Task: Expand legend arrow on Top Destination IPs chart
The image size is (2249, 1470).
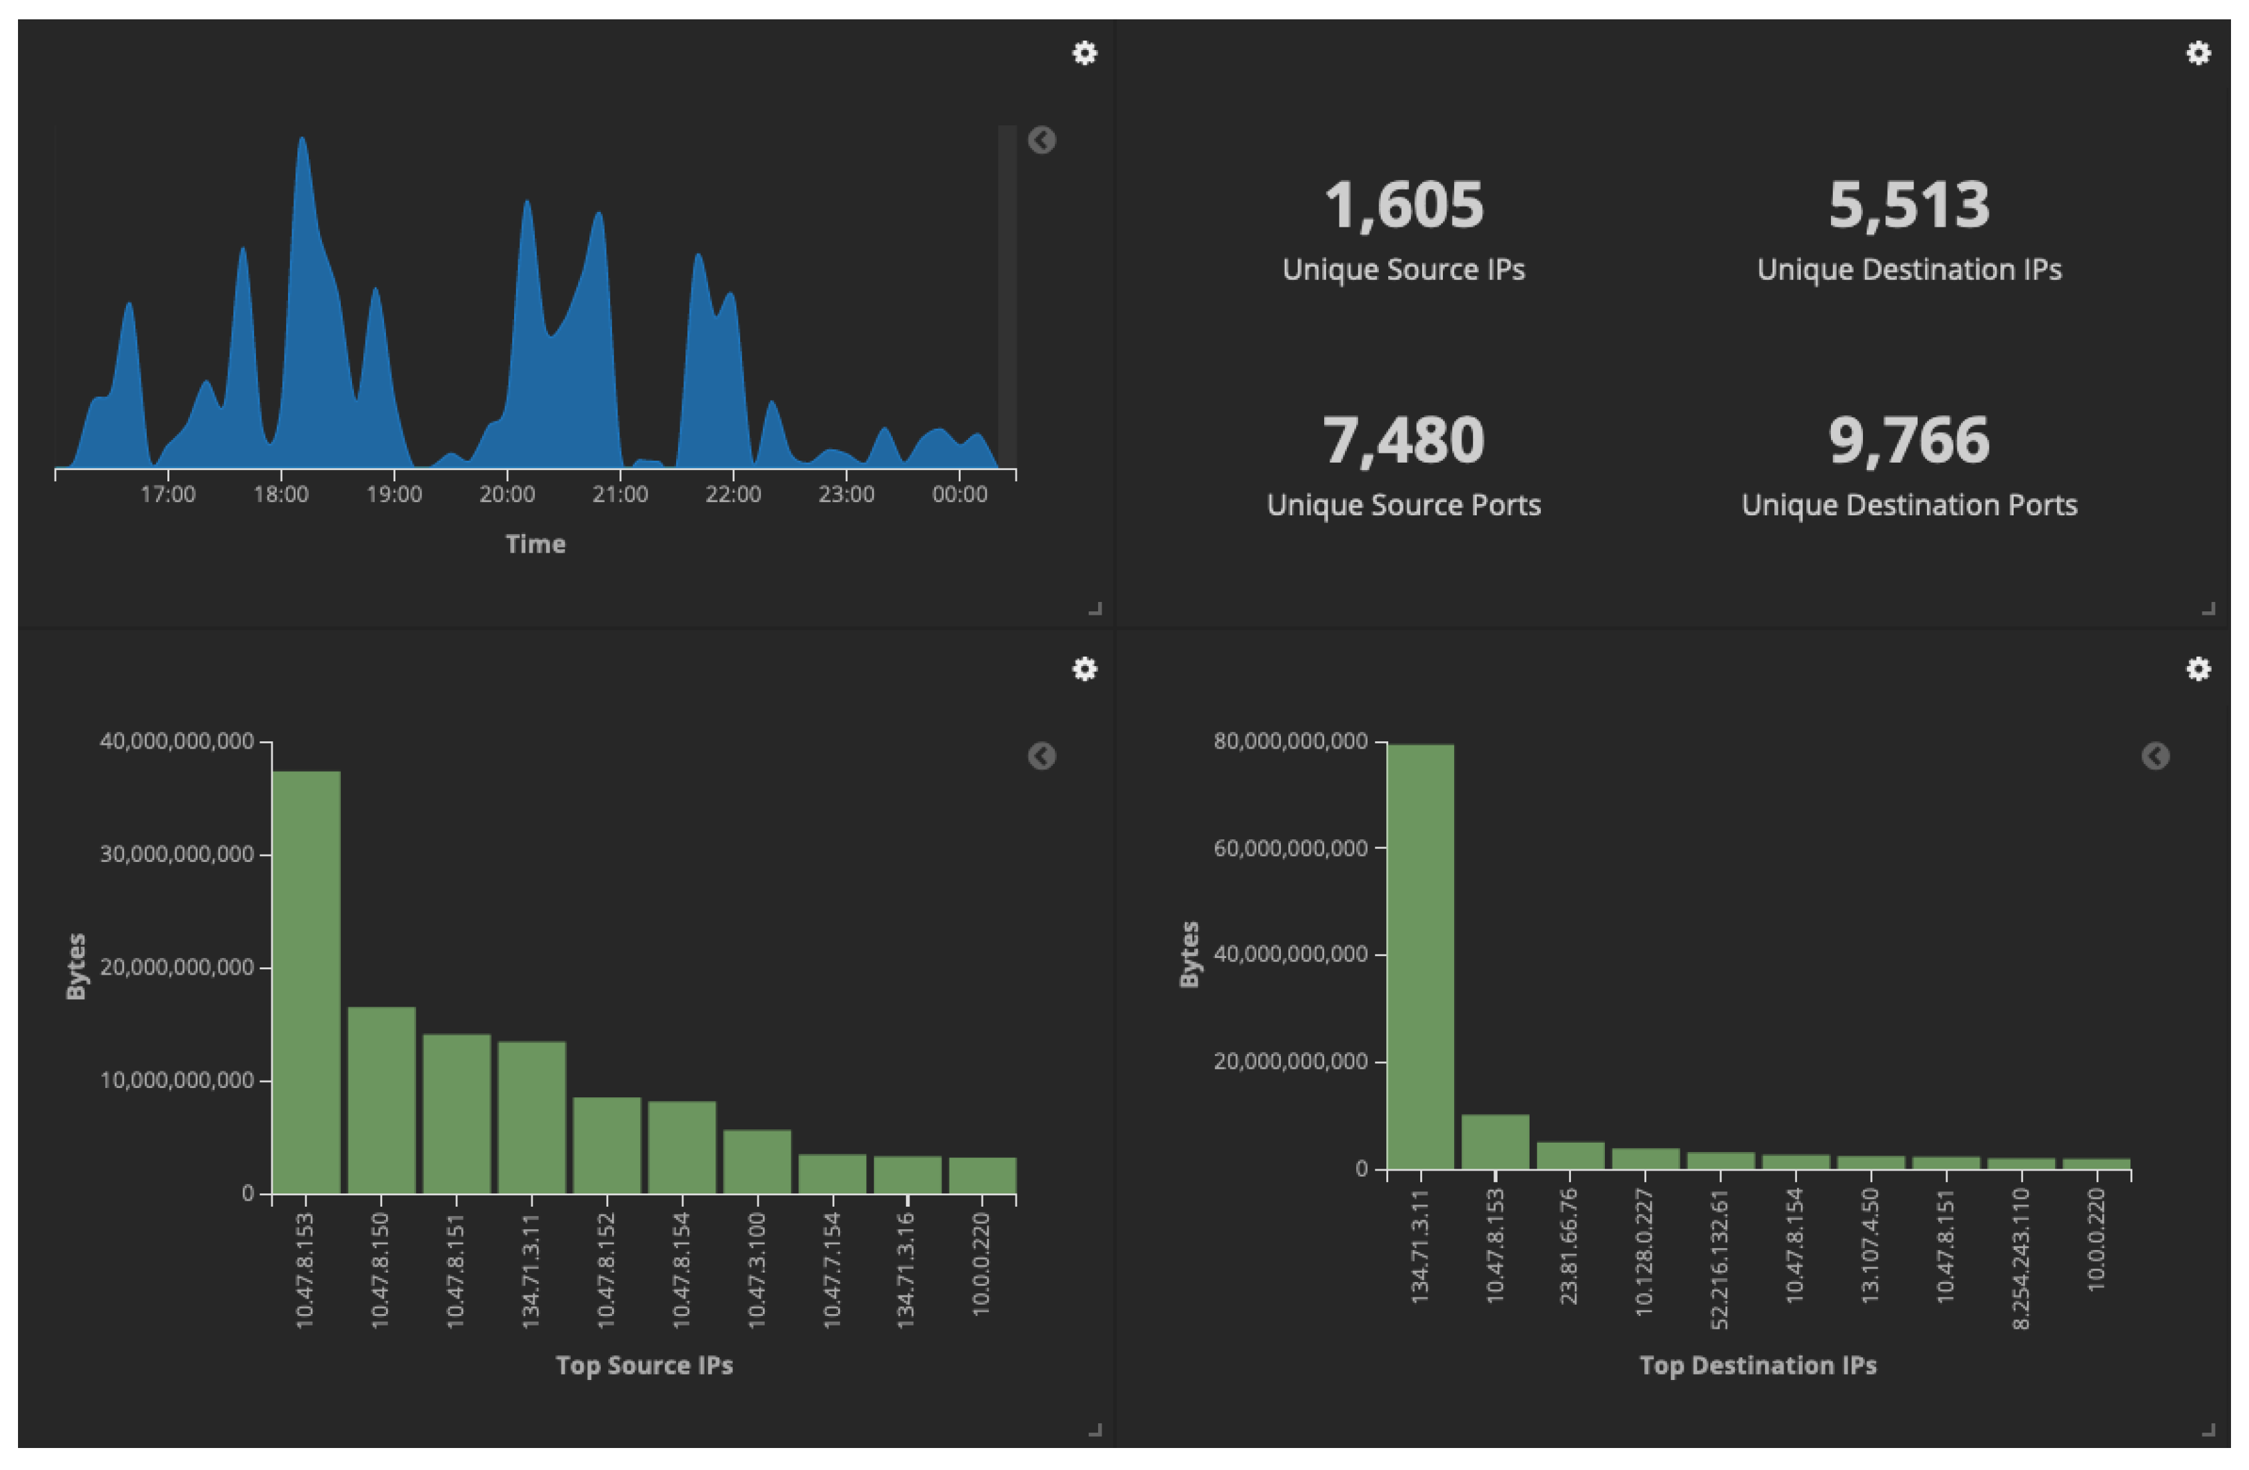Action: (2156, 756)
